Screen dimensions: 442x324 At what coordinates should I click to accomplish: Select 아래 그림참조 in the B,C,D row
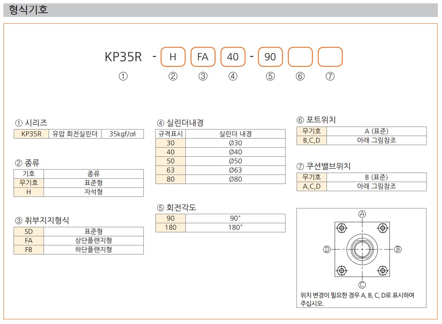(377, 141)
